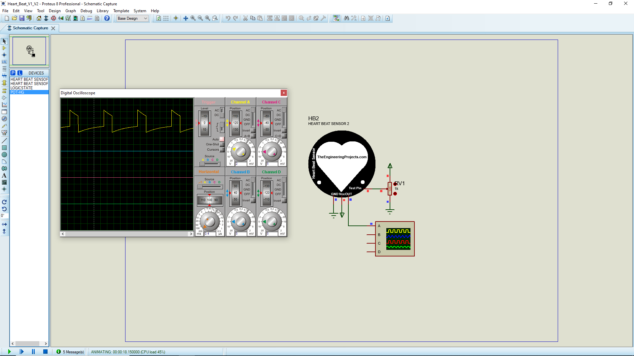Open the Library menu
Viewport: 634px width, 356px height.
102,11
